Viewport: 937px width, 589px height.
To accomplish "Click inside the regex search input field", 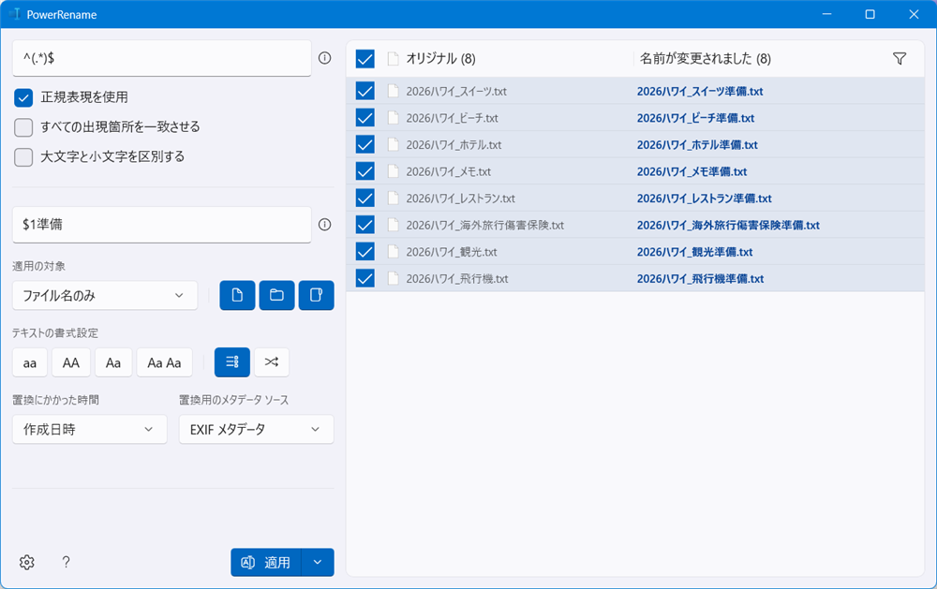I will click(x=161, y=57).
